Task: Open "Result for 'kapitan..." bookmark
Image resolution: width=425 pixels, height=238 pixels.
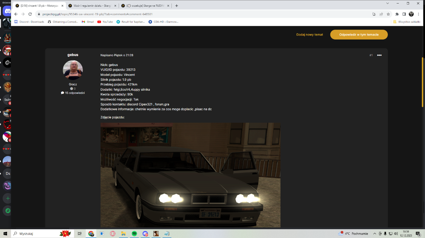Action: (x=130, y=22)
